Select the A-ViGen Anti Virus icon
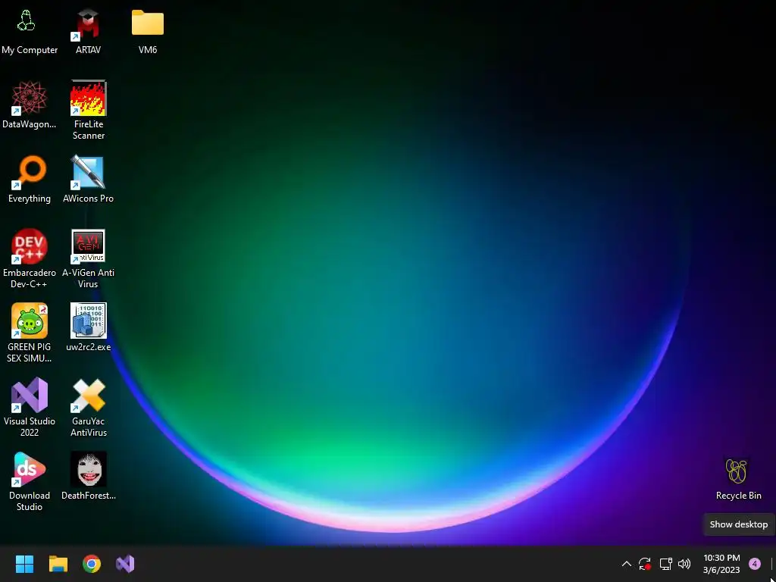This screenshot has width=776, height=582. click(88, 246)
